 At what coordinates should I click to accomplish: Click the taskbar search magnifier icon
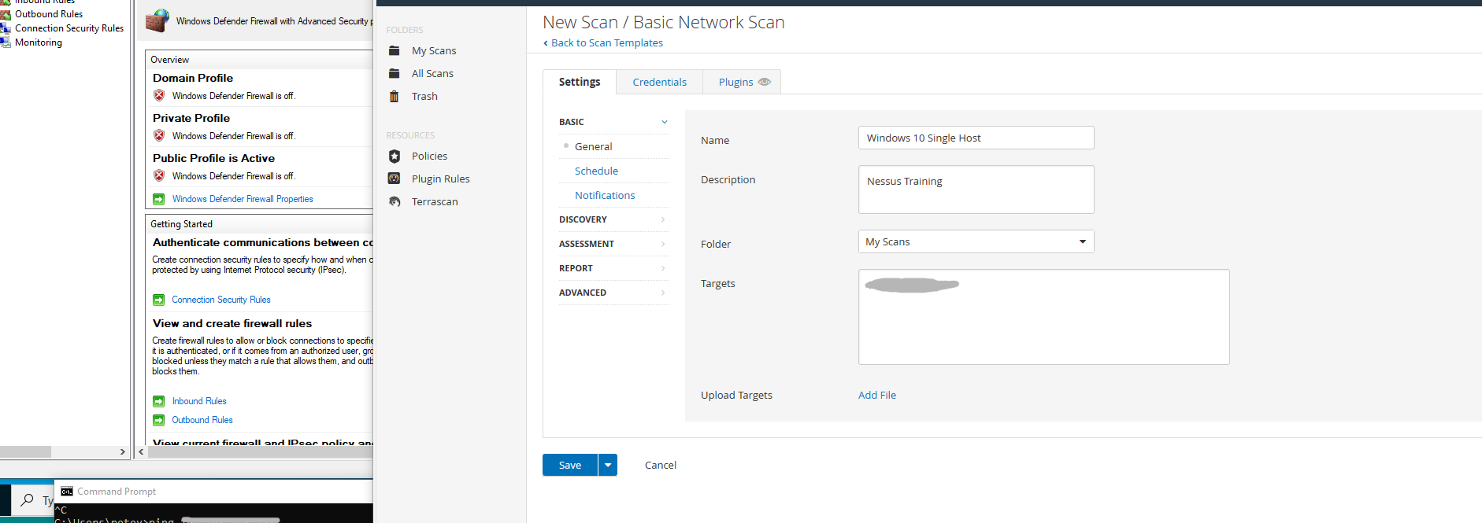[28, 499]
